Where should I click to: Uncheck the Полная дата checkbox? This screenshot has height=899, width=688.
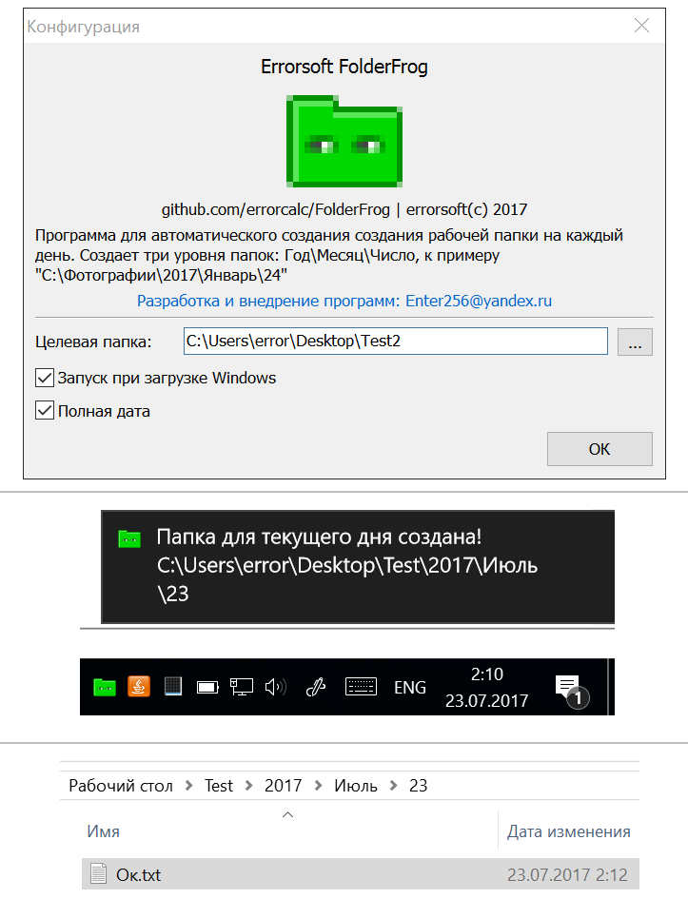point(45,411)
